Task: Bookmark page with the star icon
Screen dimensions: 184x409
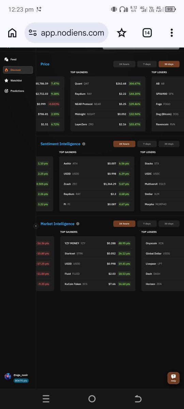Action: point(122,33)
